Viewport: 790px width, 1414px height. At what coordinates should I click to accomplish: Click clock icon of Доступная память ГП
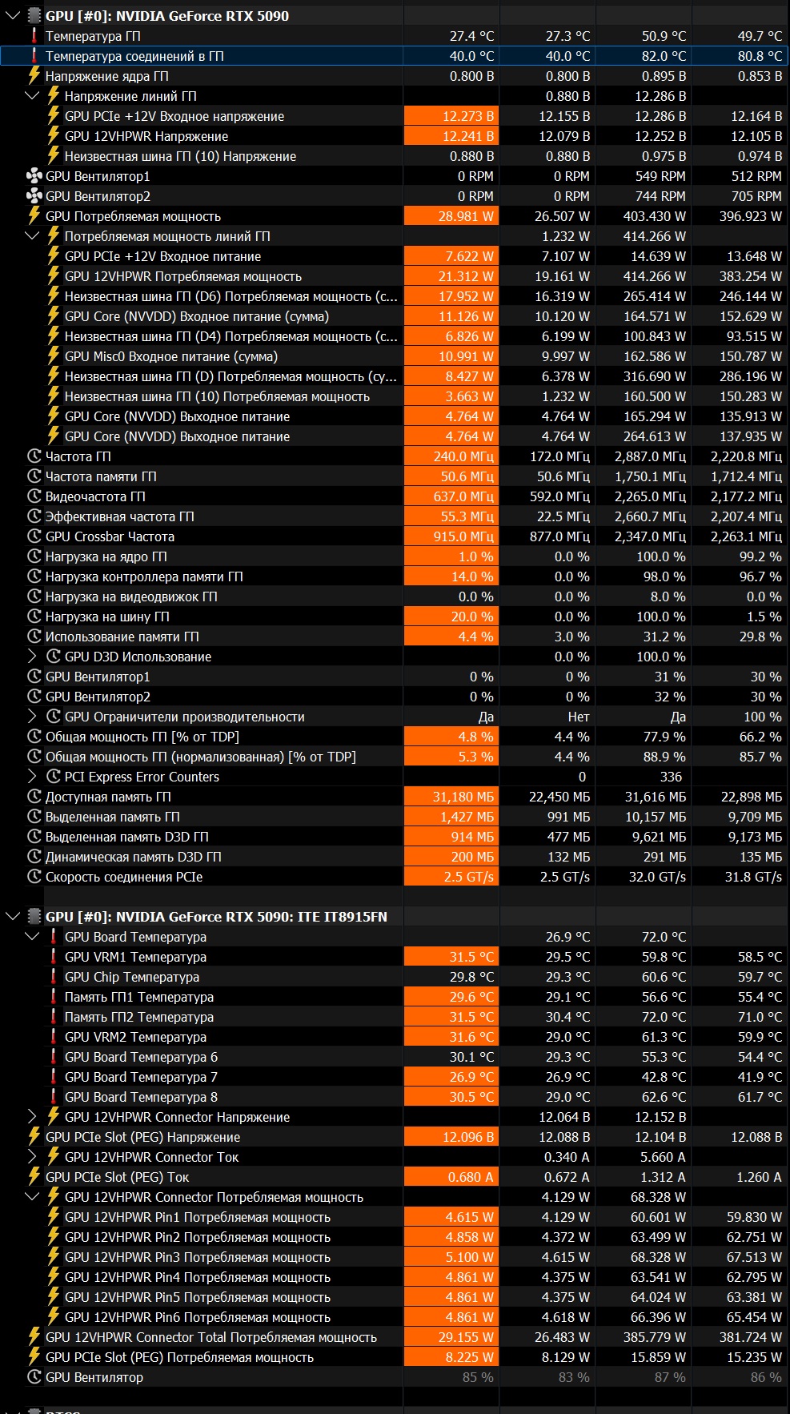click(34, 796)
